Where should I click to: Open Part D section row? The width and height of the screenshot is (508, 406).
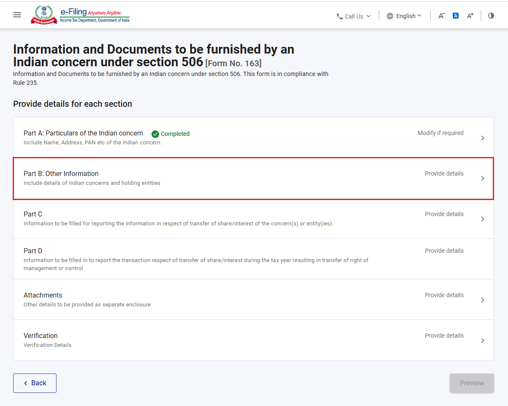coord(254,259)
